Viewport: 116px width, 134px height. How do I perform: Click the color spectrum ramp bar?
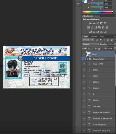98,12
